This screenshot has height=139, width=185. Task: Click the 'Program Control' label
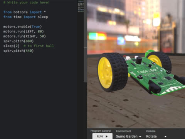coord(101,131)
